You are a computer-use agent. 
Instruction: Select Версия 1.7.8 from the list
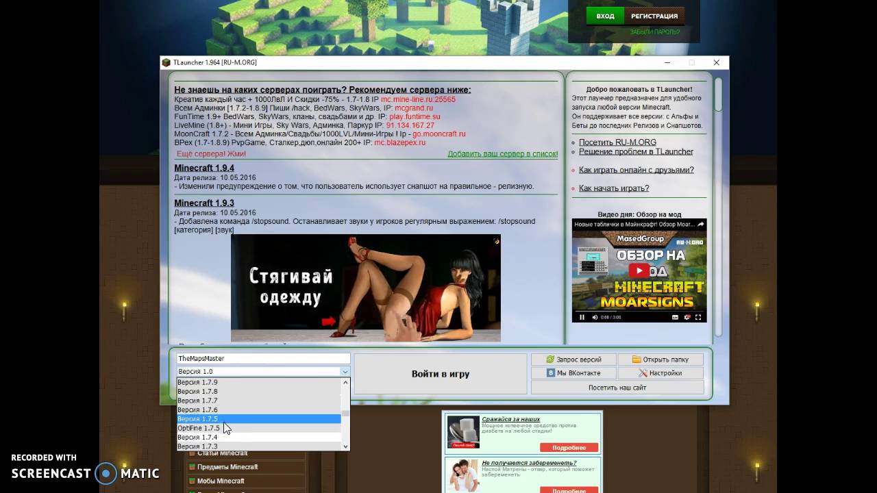tap(259, 392)
